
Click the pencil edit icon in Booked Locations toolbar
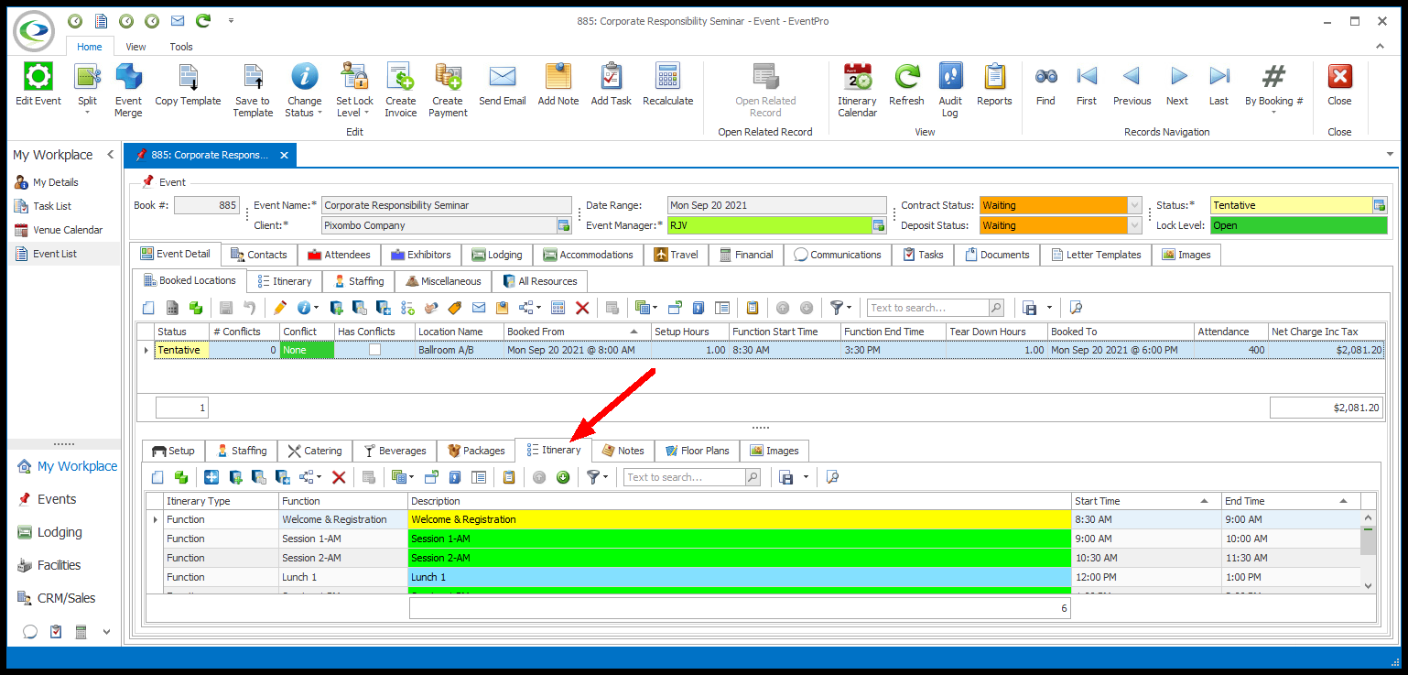(x=280, y=308)
